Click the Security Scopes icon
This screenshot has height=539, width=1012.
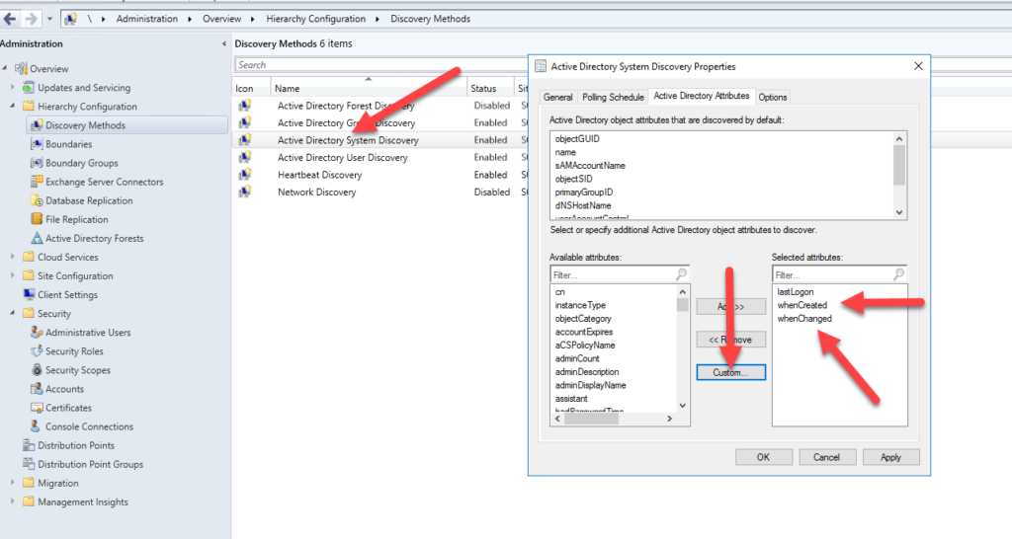(37, 369)
